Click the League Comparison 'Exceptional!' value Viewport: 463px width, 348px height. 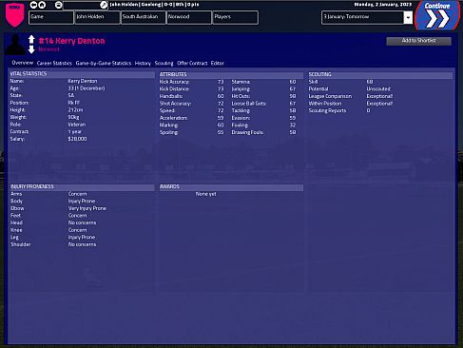coord(379,96)
